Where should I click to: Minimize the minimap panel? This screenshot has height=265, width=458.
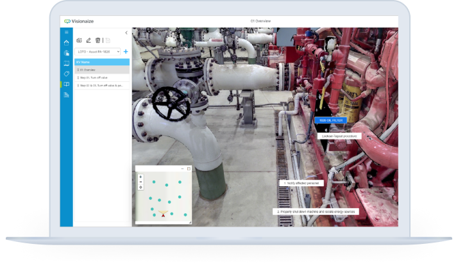(183, 168)
